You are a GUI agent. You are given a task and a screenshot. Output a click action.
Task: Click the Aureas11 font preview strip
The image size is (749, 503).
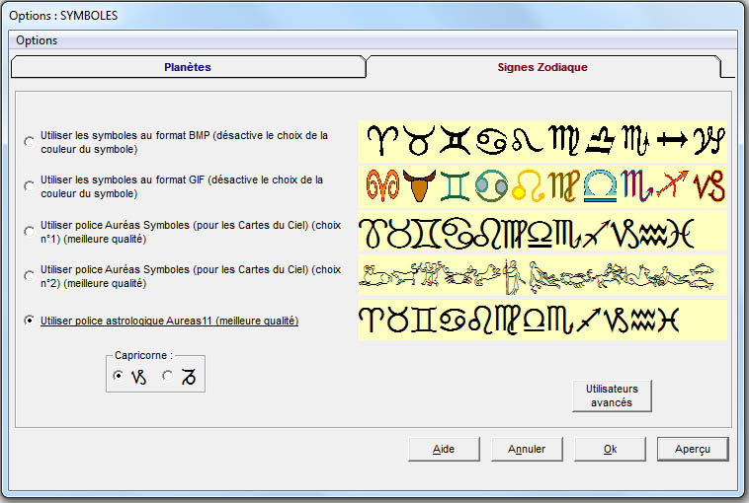(542, 320)
